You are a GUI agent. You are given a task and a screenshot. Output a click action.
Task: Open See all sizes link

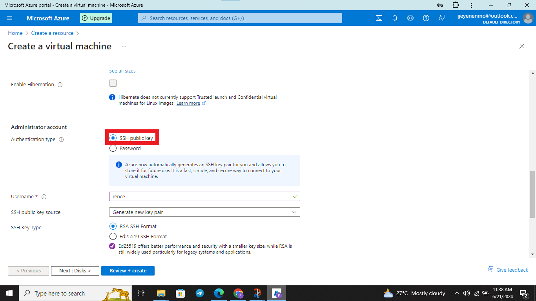coord(122,71)
